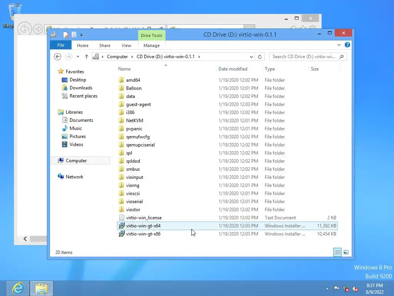Select the Balloon folder icon

121,88
